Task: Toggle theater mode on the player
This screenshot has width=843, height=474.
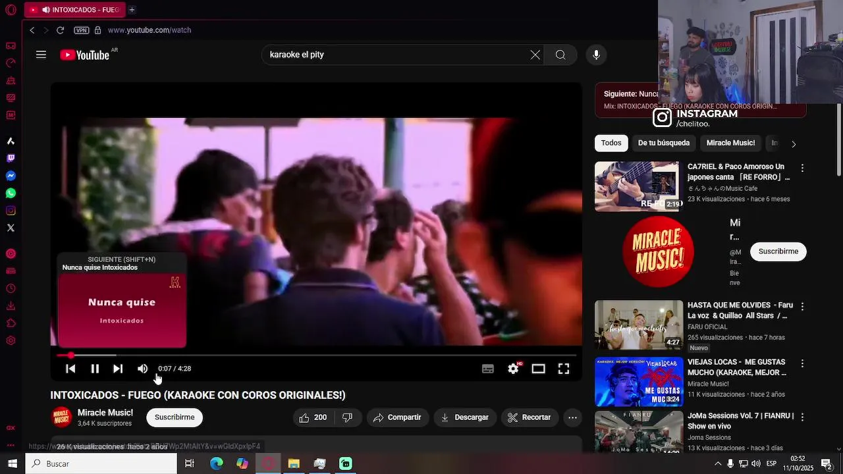Action: (x=539, y=369)
